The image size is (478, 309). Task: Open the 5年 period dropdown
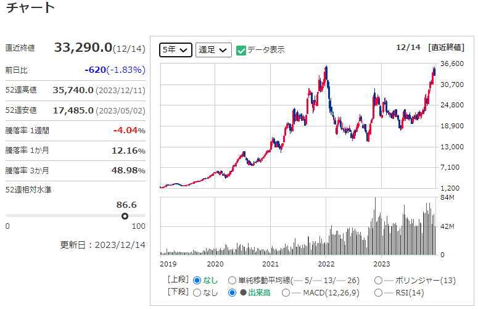click(176, 50)
